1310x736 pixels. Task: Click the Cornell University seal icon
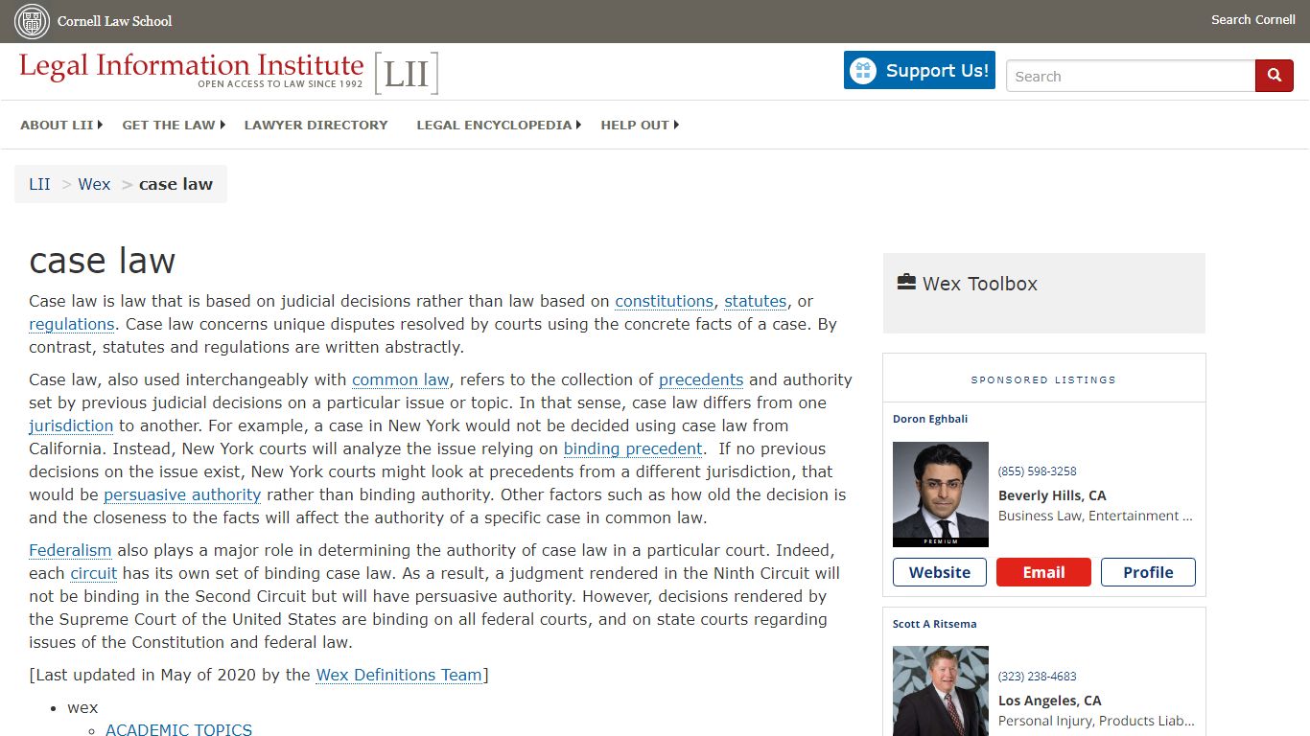click(32, 21)
